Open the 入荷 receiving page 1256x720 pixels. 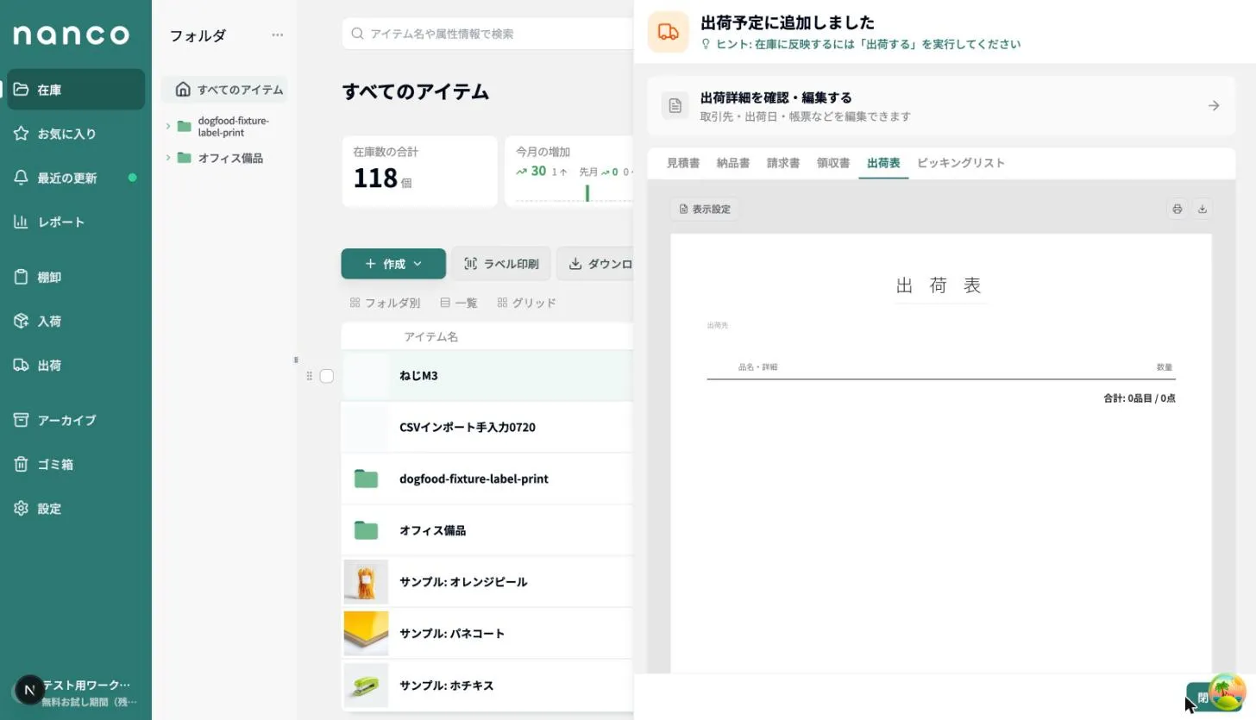tap(76, 321)
